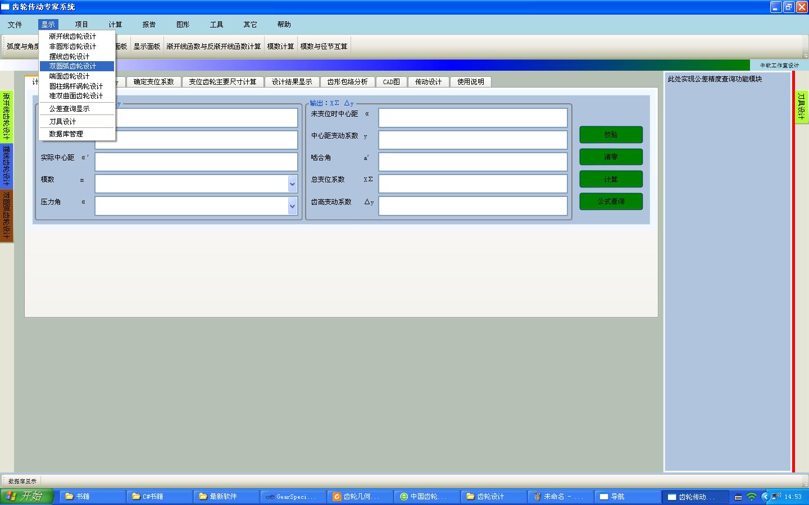The height and width of the screenshot is (505, 809).
Task: Open the 帮助 menu
Action: (284, 24)
